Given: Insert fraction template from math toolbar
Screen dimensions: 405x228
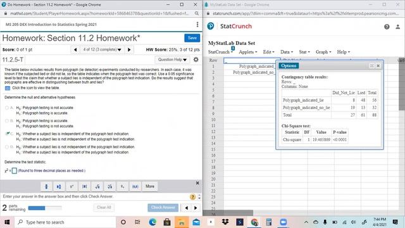Looking at the screenshot, I should [x=46, y=186].
